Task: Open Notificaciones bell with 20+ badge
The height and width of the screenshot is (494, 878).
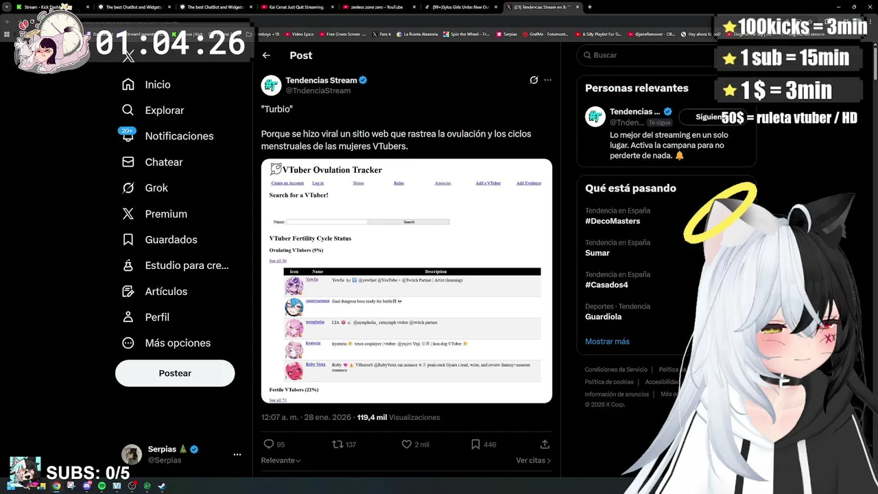Action: coord(167,136)
